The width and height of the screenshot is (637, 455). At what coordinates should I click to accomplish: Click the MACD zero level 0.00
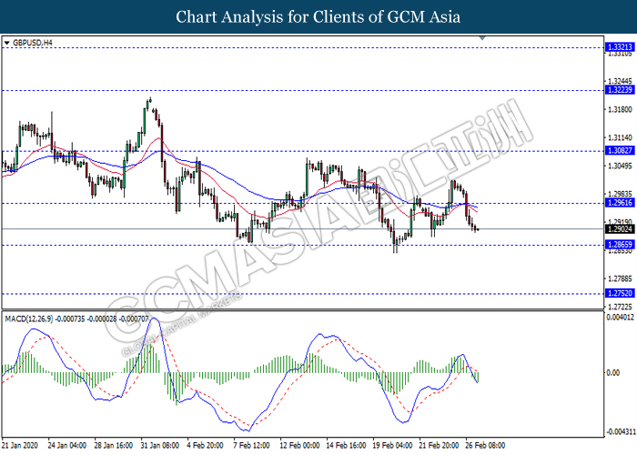coord(613,372)
